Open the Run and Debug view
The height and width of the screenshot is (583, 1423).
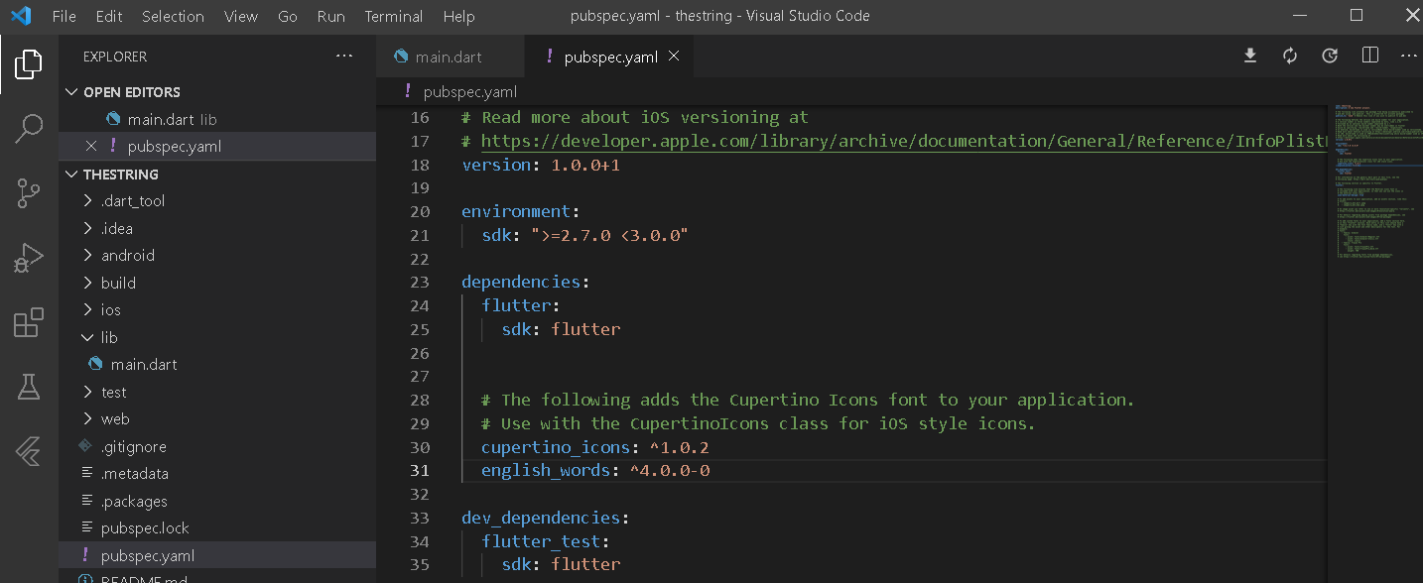29,258
